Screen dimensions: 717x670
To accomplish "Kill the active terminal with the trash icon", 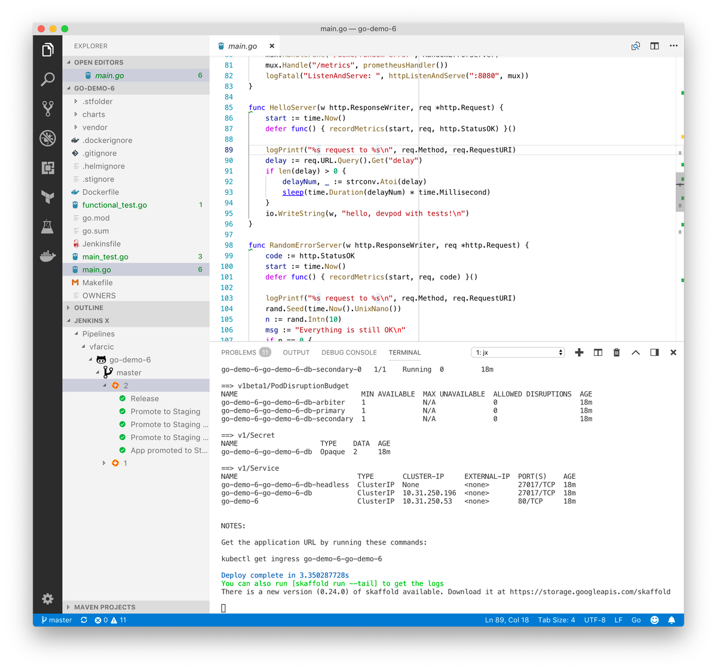I will point(616,352).
